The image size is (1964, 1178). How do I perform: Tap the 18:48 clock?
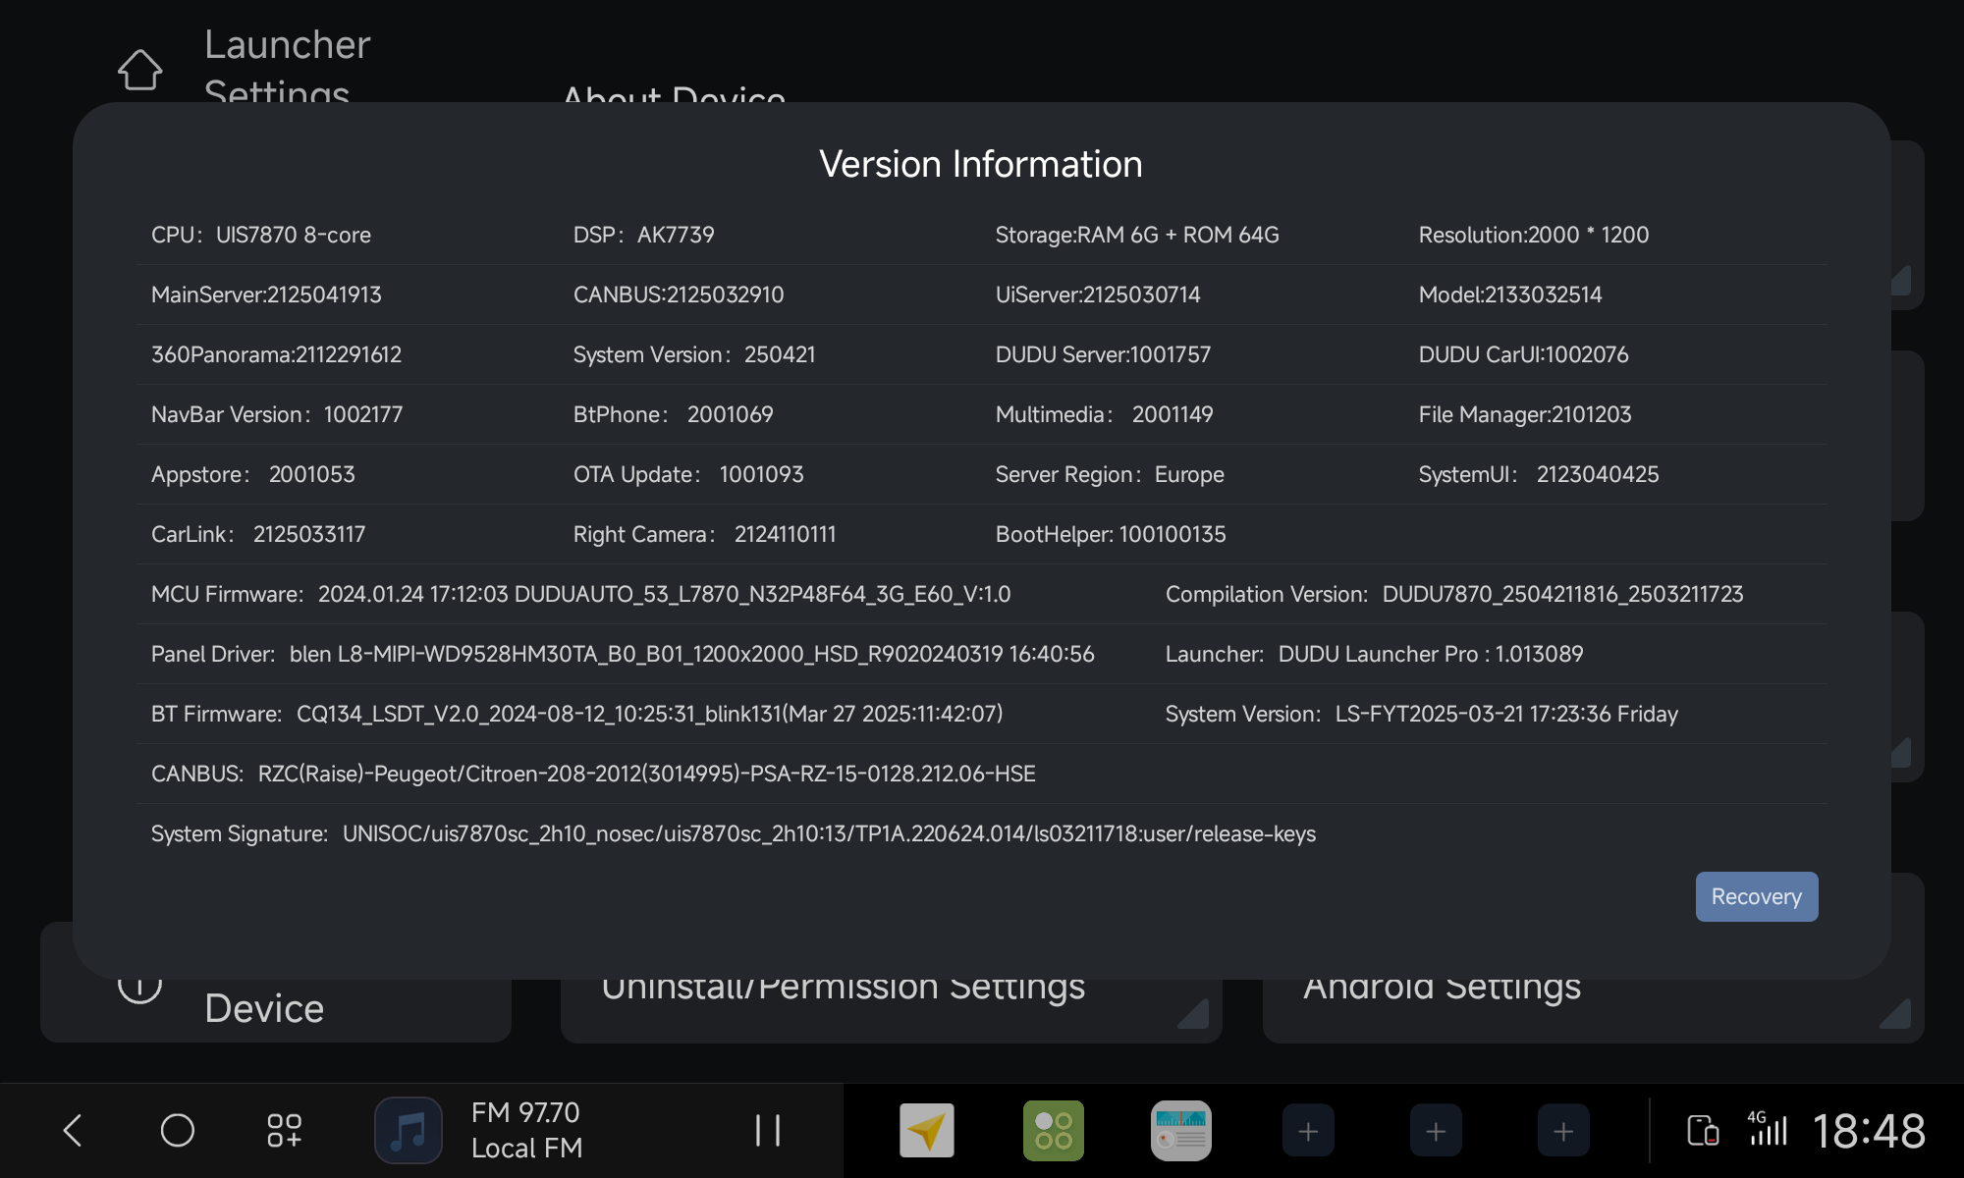point(1869,1131)
